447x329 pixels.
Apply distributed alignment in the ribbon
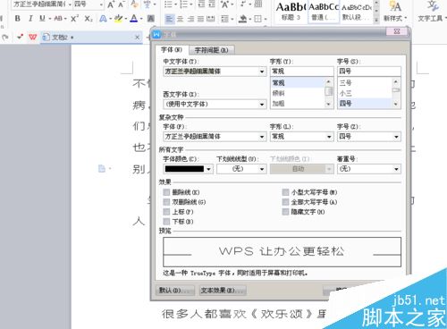211,19
